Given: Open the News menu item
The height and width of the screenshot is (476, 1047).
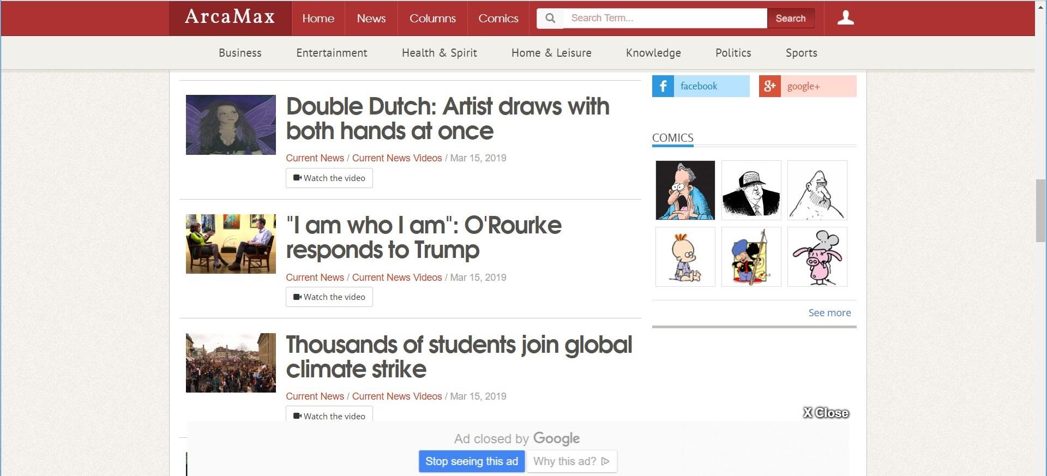Looking at the screenshot, I should (371, 19).
